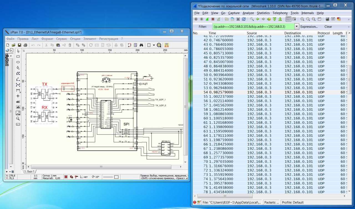Select packet row with time 1.218425000
The width and height of the screenshot is (355, 209).
pos(270,144)
